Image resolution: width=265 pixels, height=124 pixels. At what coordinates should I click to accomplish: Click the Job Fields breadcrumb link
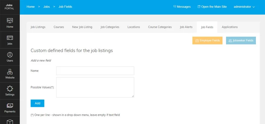(65, 7)
